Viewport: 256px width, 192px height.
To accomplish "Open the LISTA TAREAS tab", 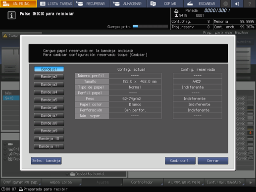I will coord(55,3).
